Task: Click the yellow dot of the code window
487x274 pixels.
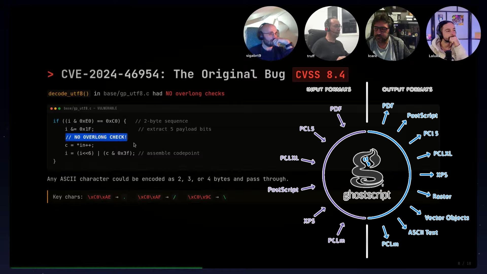Action: [55, 108]
